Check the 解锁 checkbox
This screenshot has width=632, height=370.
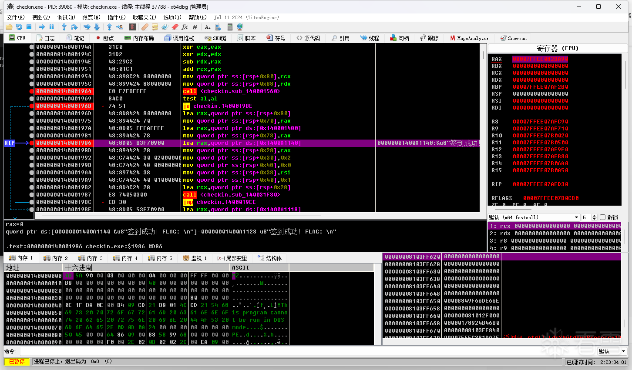(602, 217)
